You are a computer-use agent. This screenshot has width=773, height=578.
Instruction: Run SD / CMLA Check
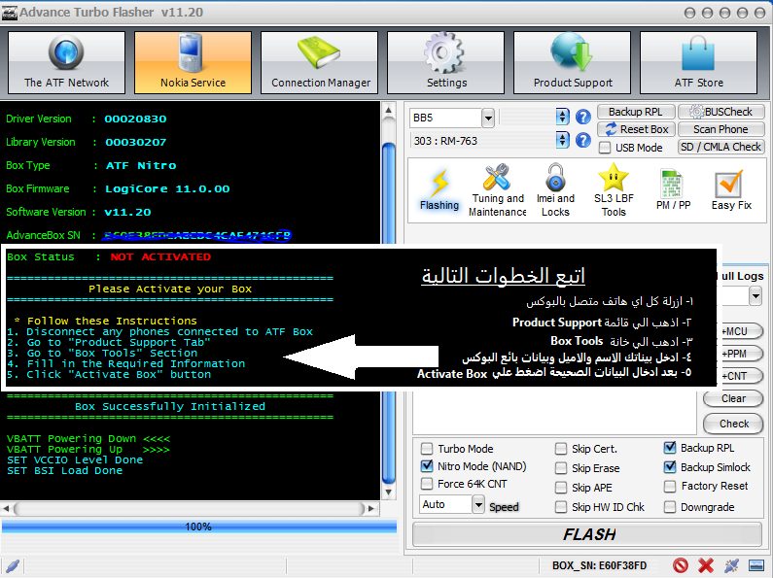(721, 147)
